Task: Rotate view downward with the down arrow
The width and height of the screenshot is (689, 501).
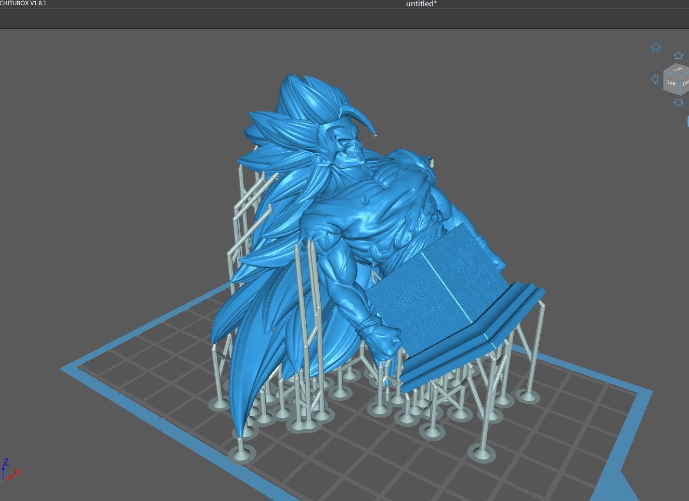Action: point(678,103)
